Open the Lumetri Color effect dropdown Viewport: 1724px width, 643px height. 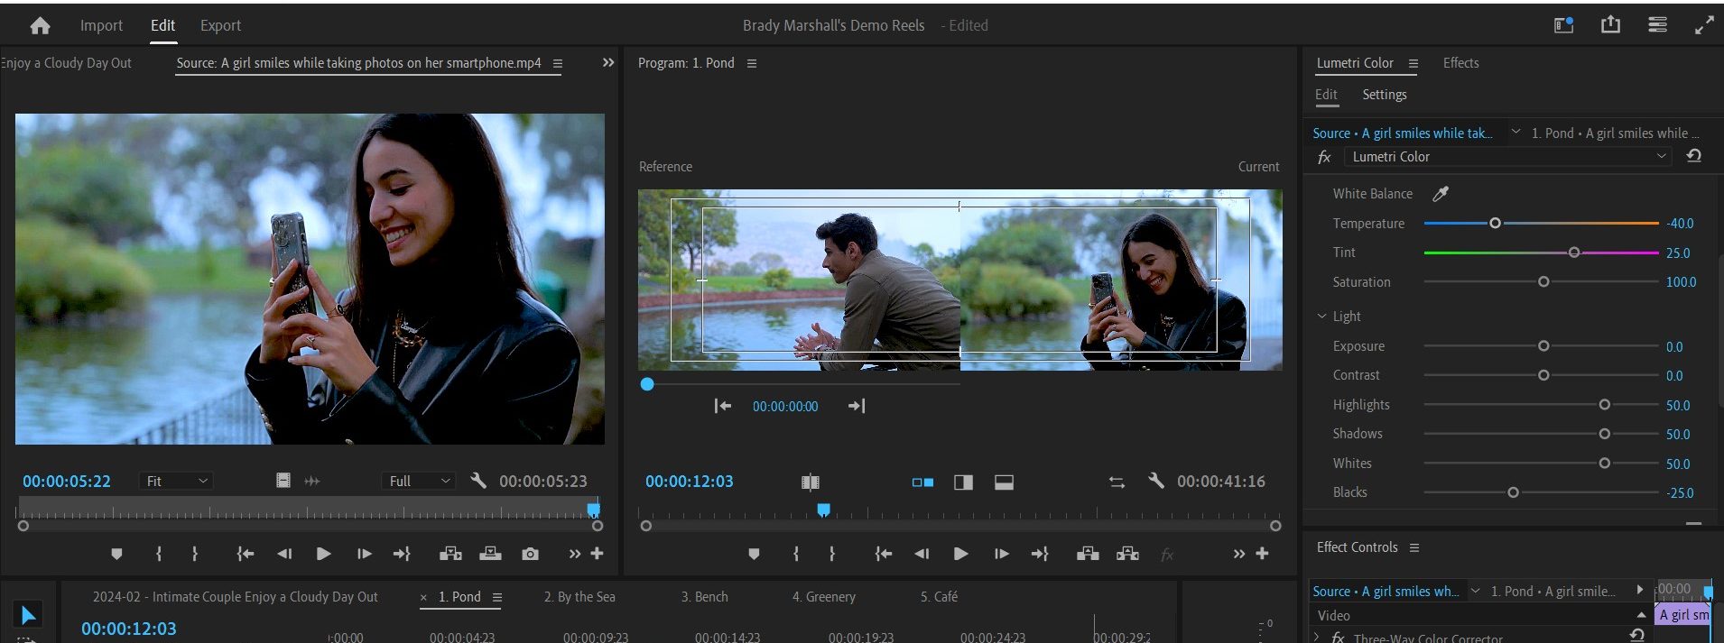pos(1507,156)
